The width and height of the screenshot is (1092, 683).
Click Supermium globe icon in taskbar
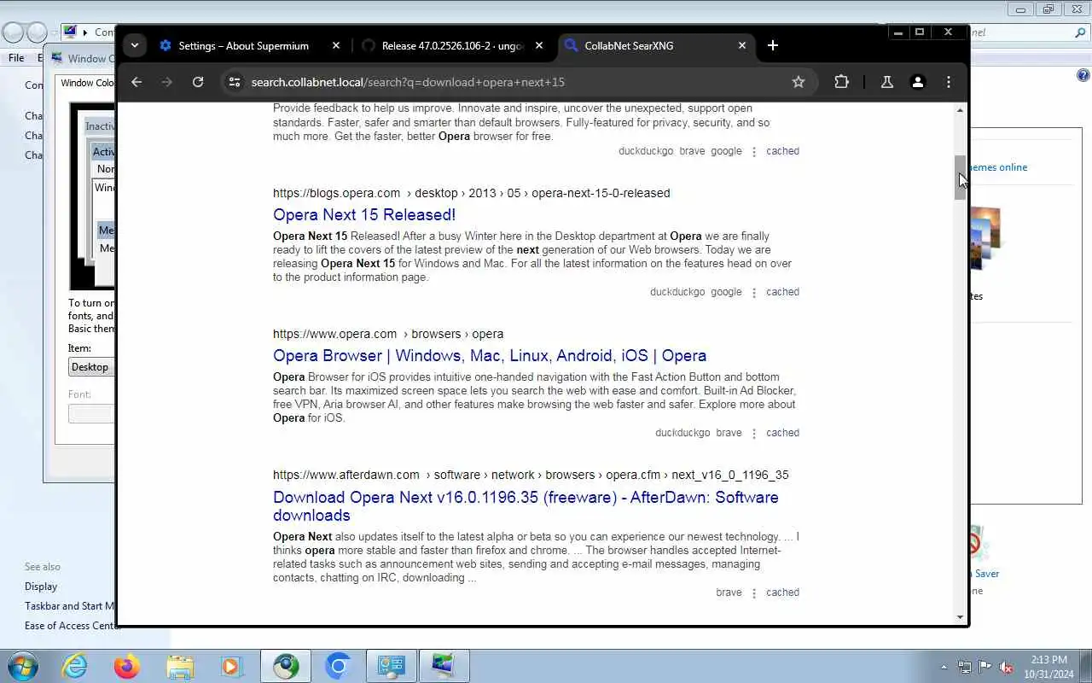(x=286, y=666)
